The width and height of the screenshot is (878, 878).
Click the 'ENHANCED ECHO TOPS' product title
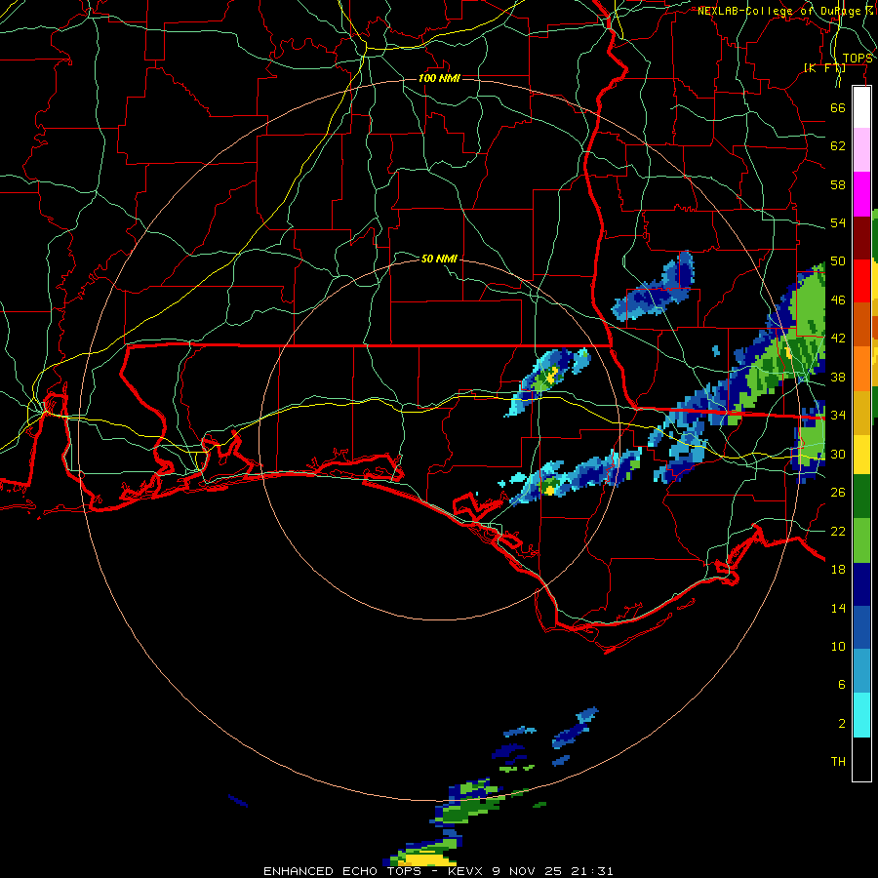pyautogui.click(x=342, y=871)
